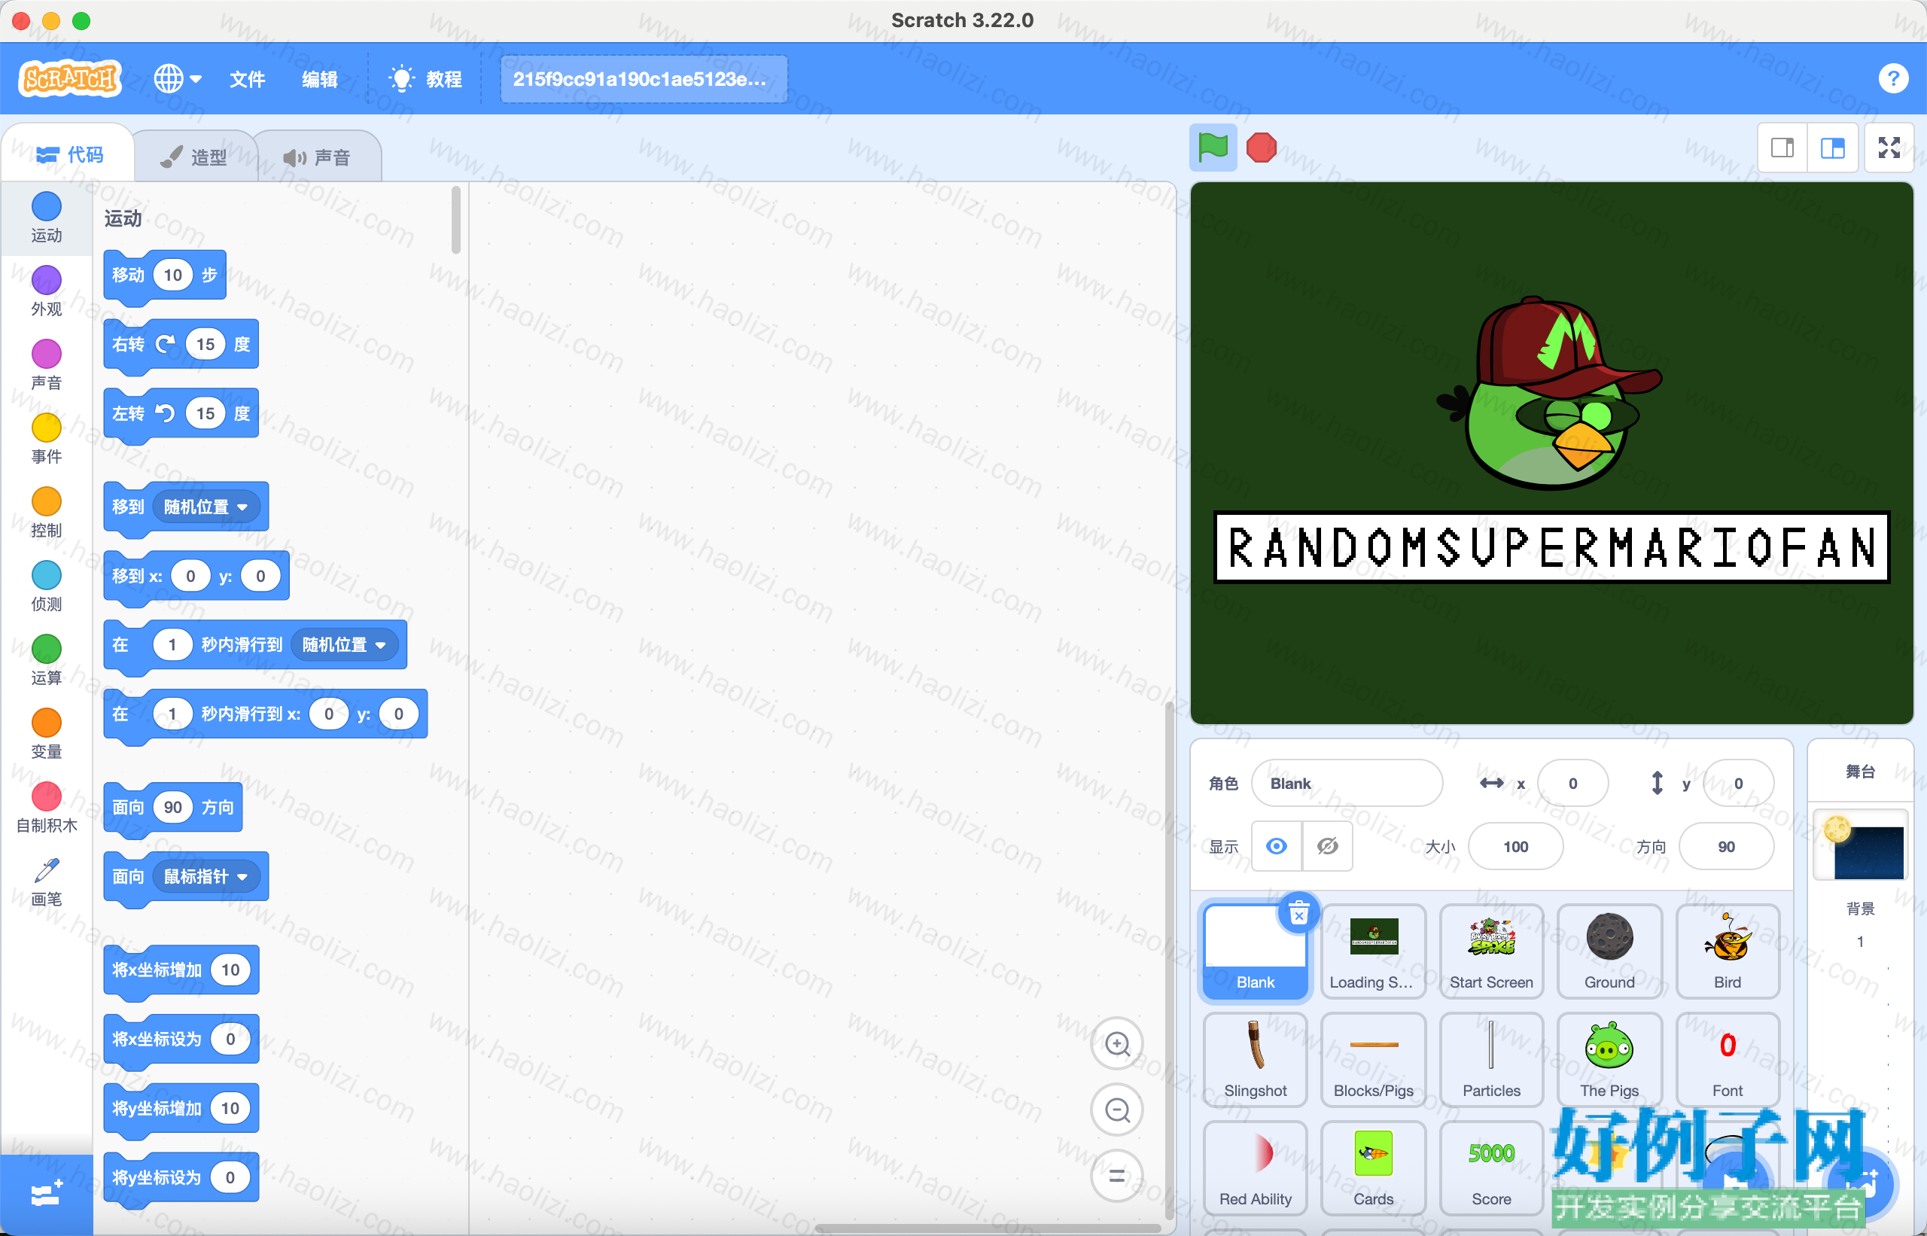Open 随机位置 dropdown in 秒内滑行到 block
This screenshot has width=1927, height=1236.
(x=345, y=645)
